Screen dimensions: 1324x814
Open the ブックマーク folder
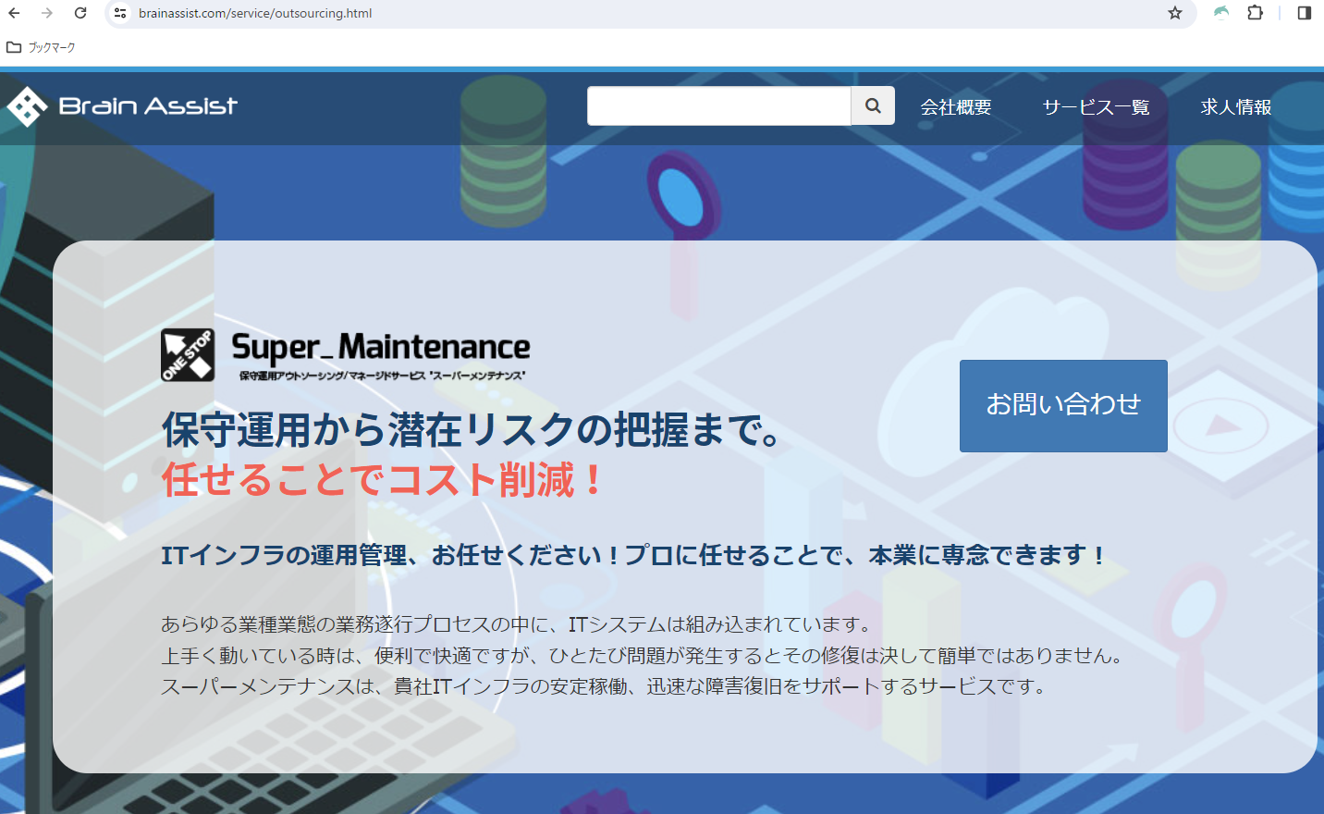click(41, 47)
